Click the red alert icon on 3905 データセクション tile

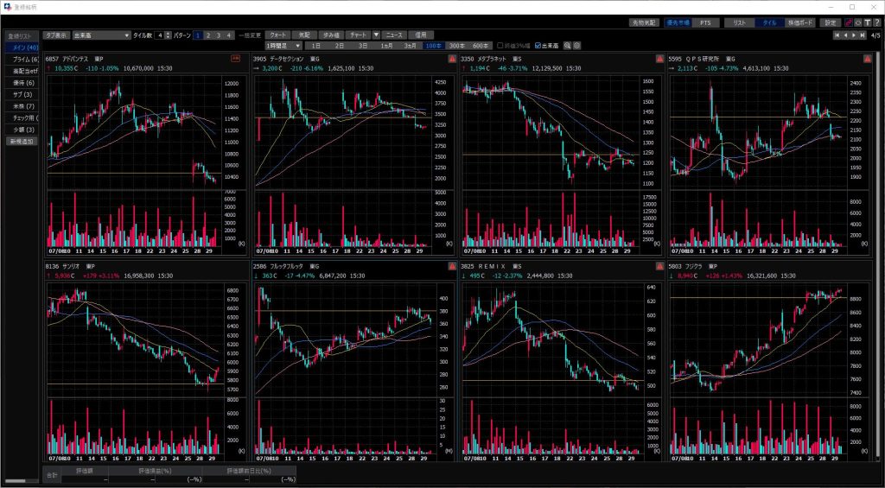[x=452, y=59]
